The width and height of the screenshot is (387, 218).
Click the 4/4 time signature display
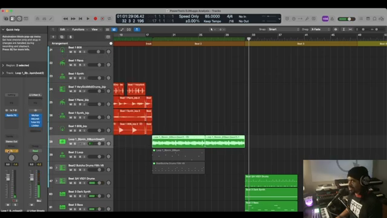click(230, 16)
